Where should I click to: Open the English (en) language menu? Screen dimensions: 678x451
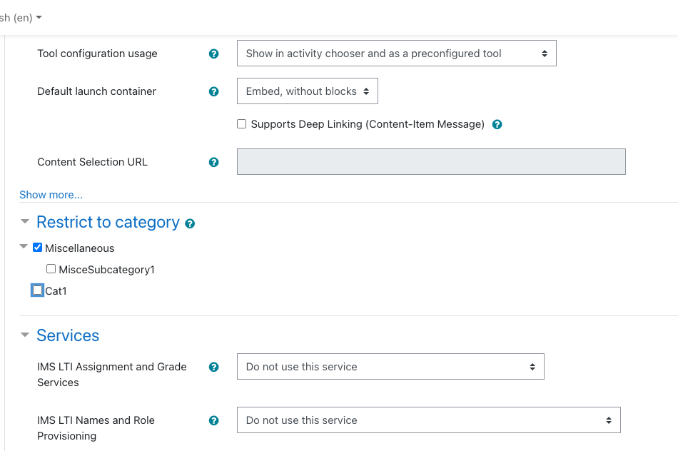pyautogui.click(x=20, y=18)
